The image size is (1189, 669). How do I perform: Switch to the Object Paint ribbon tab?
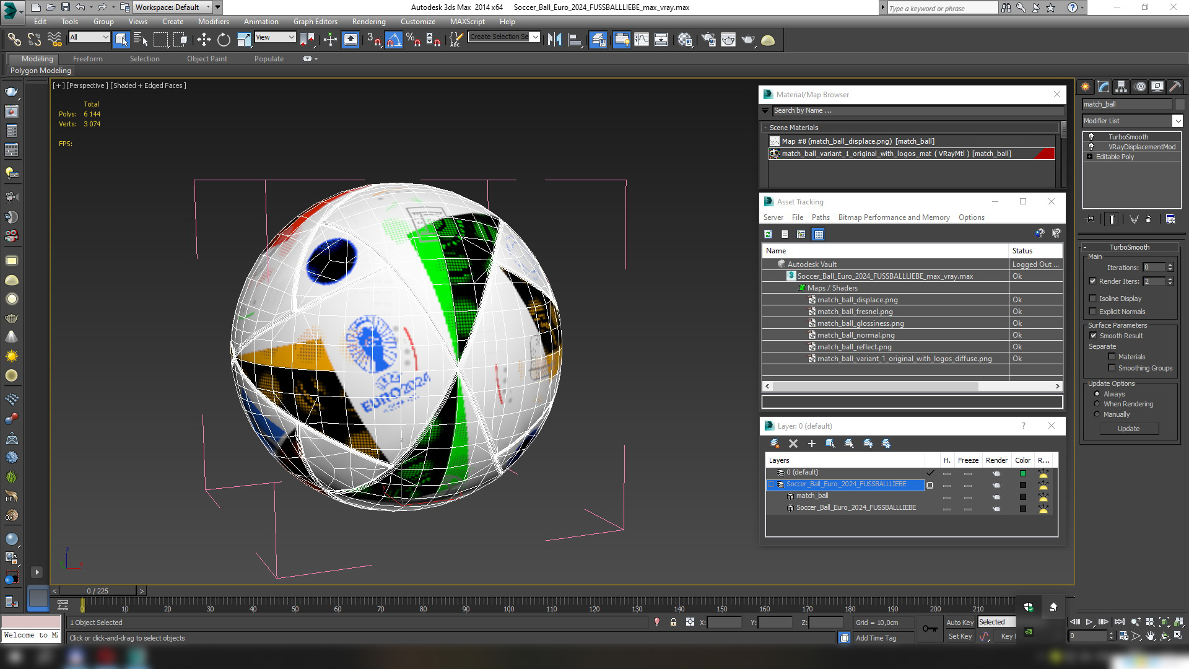coord(207,59)
